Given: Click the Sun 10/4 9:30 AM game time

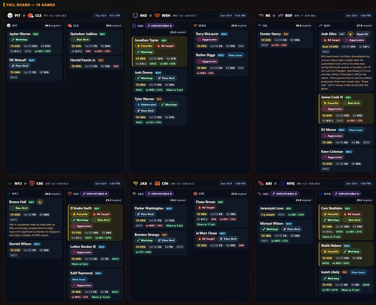Looking at the screenshot, I should tap(233, 15).
